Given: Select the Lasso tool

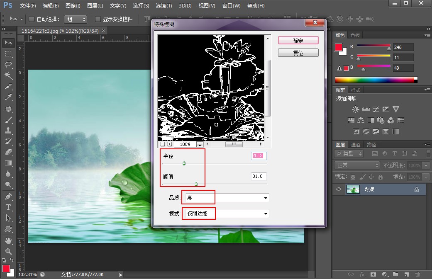Looking at the screenshot, I should pos(8,65).
